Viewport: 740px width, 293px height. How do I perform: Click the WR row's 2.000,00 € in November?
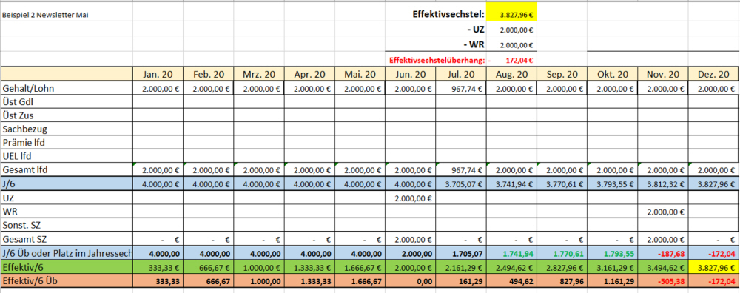(x=662, y=212)
